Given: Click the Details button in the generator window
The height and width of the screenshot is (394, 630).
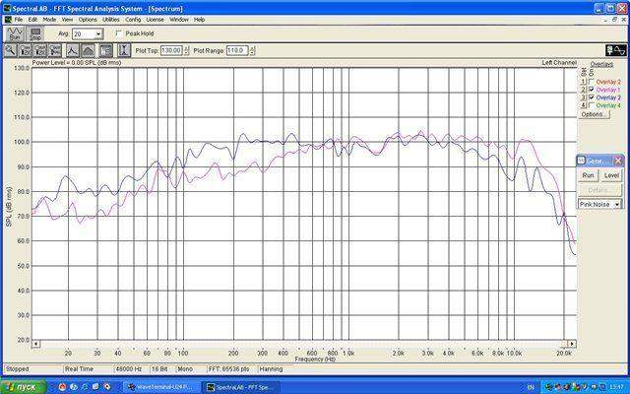Looking at the screenshot, I should coord(599,190).
